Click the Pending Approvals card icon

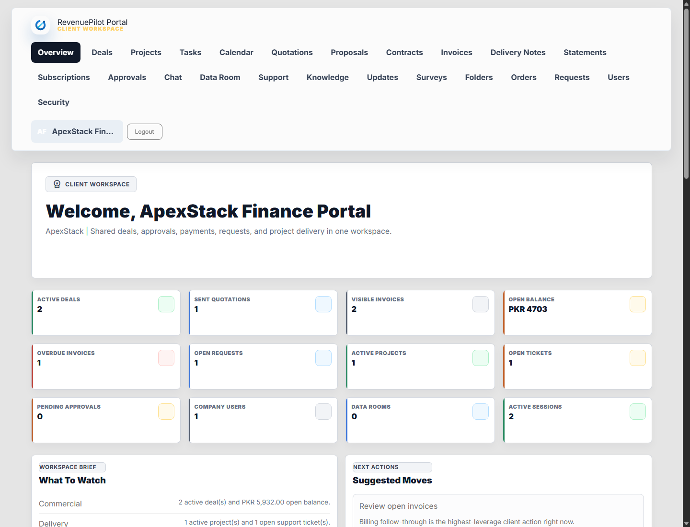point(166,412)
